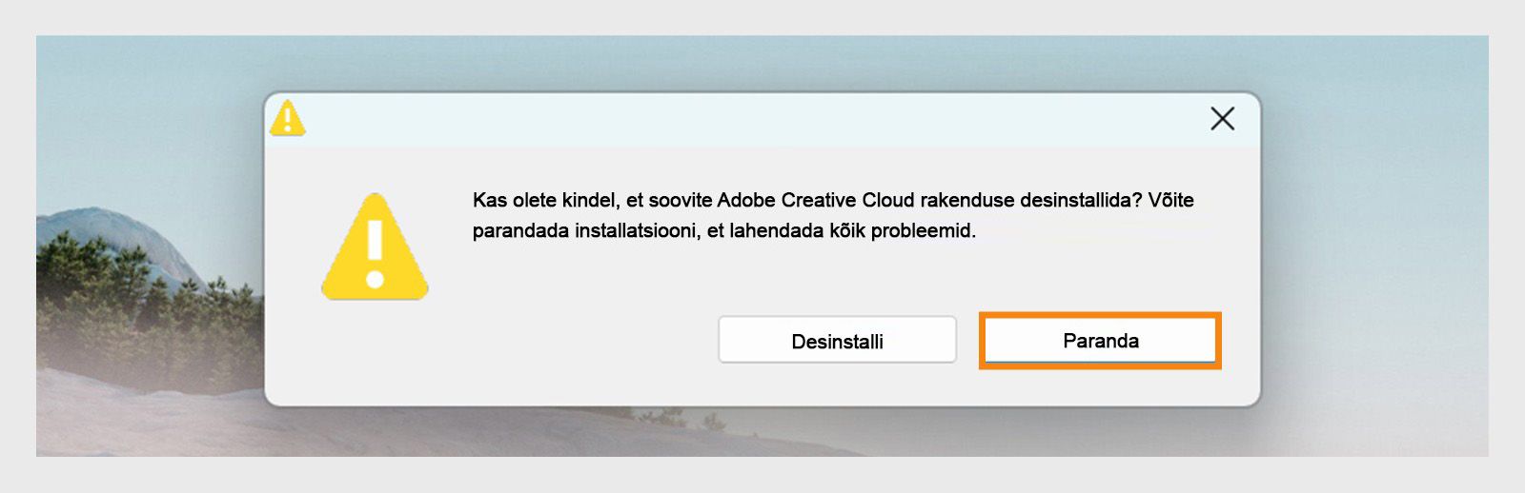Click "Võite" at the first line's end

coord(1170,200)
